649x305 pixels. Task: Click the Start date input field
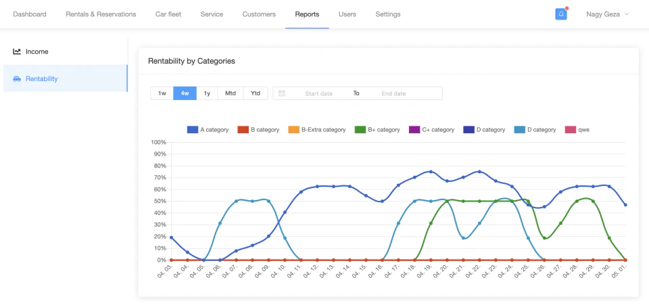point(318,93)
